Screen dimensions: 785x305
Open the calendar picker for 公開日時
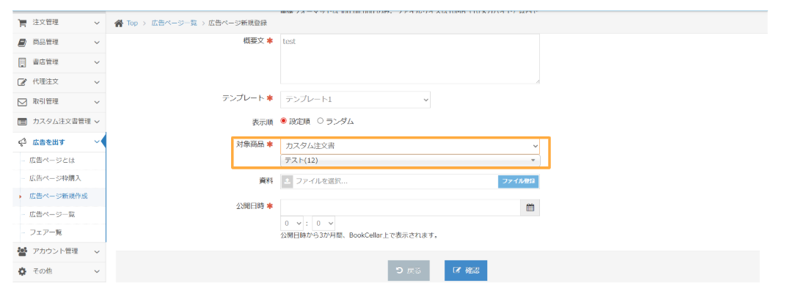click(530, 207)
